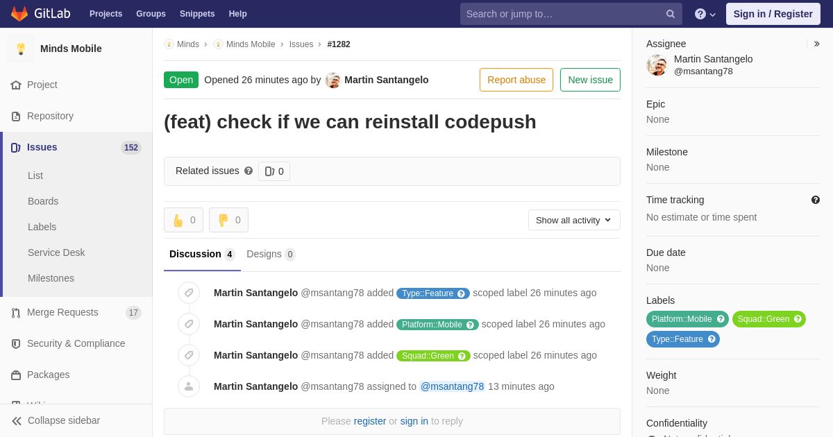Click Sign in / Register button
Screen dimensions: 833x437
(773, 14)
